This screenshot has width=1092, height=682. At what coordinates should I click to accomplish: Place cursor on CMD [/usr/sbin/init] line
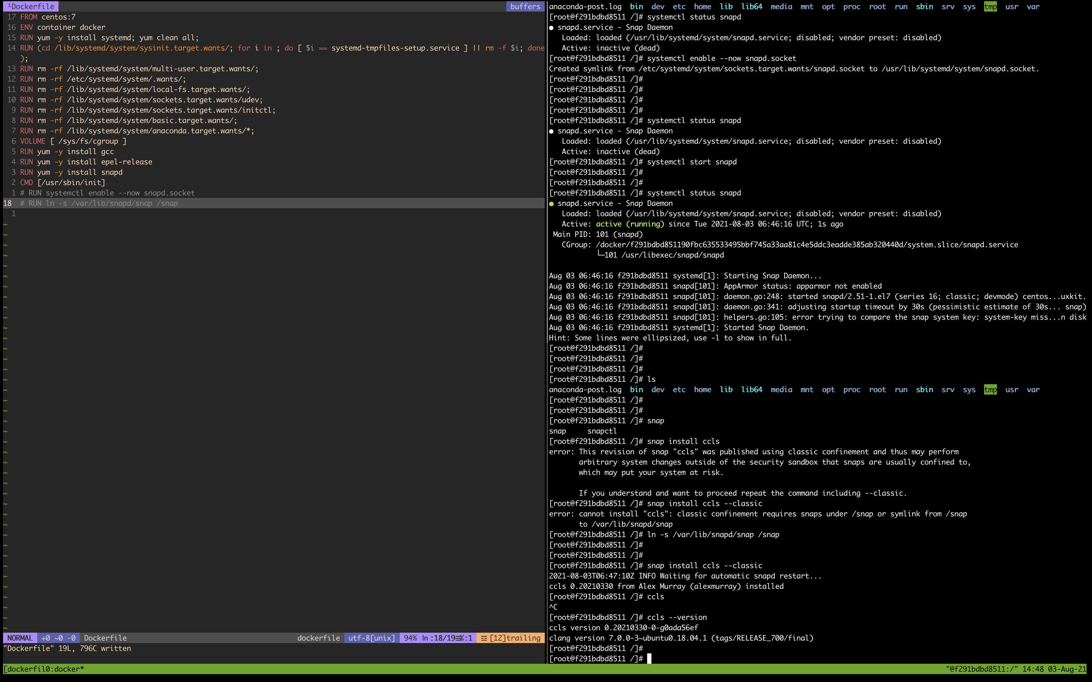point(62,183)
